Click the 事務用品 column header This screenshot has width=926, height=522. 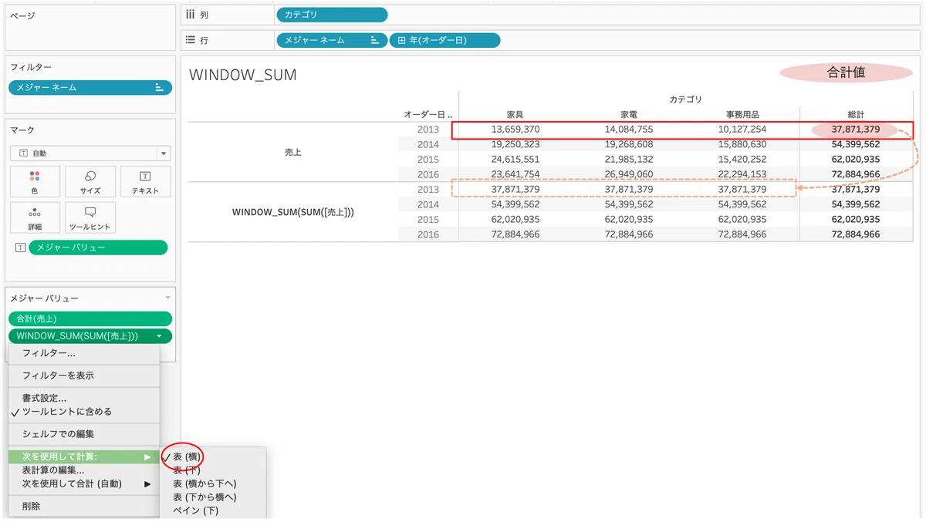click(742, 114)
